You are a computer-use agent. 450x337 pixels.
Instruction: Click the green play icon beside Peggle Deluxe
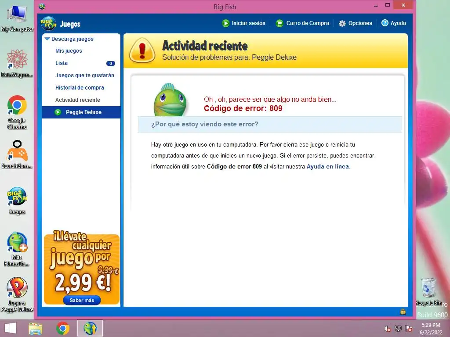58,112
